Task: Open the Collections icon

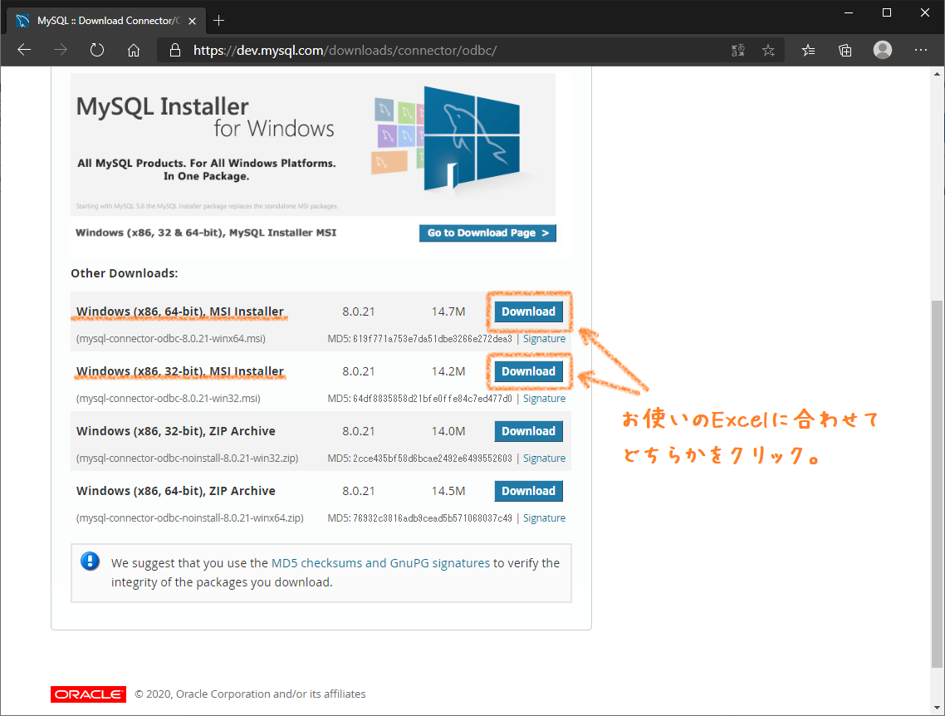Action: [x=845, y=51]
